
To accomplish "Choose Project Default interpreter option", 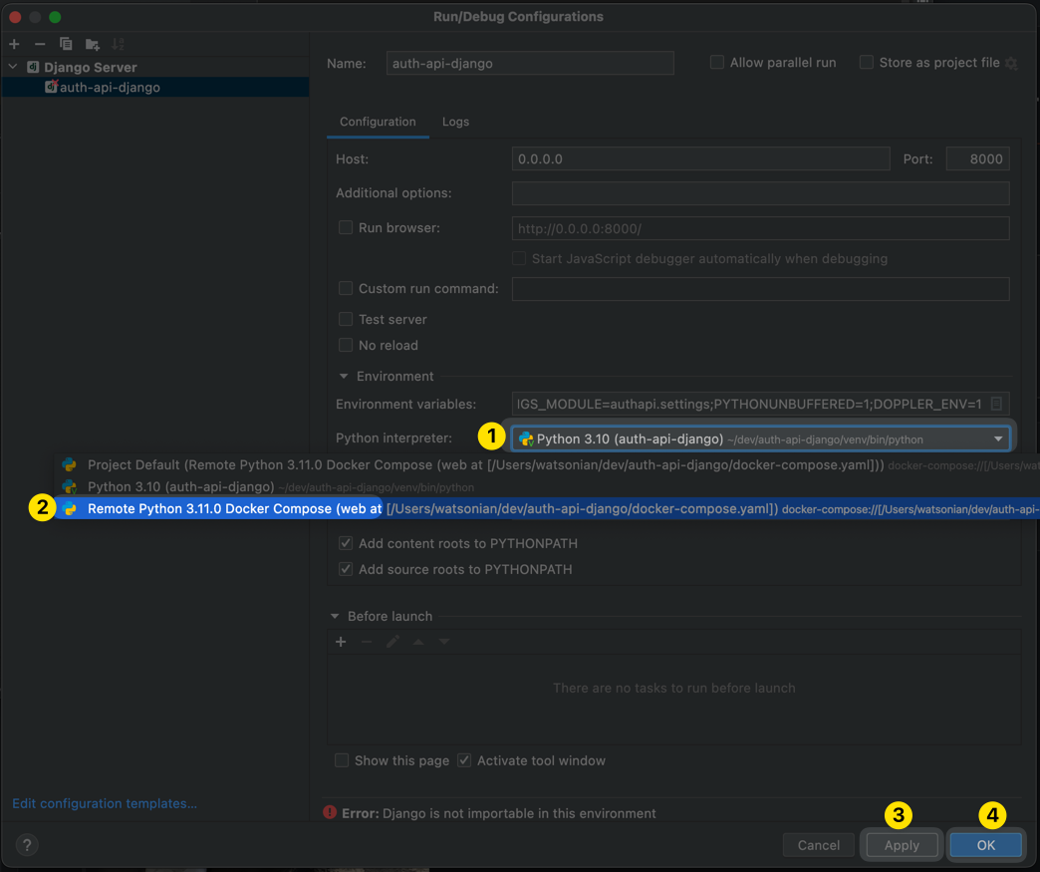I will [x=547, y=464].
